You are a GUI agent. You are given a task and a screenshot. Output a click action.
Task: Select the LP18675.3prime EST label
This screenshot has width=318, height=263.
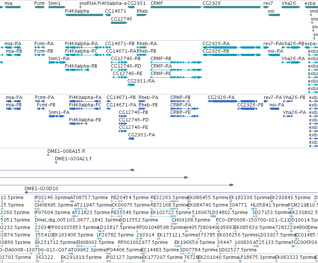click(257, 257)
